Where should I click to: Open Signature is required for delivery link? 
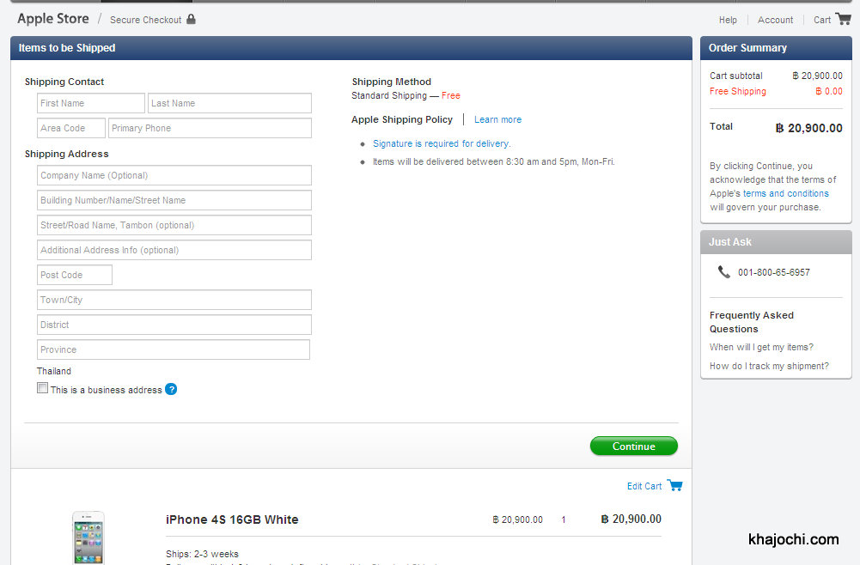[442, 143]
